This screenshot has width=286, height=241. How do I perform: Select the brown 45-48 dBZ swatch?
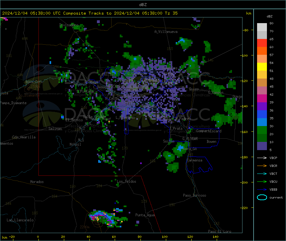click(262, 83)
